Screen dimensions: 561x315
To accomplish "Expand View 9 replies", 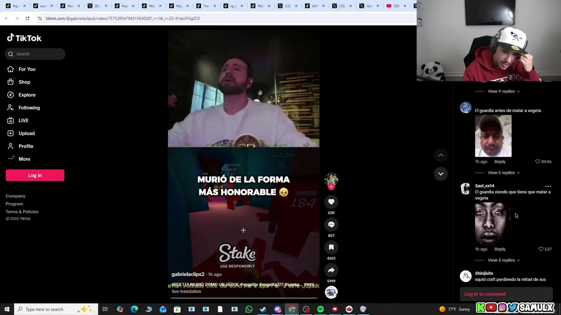I will click(x=504, y=91).
